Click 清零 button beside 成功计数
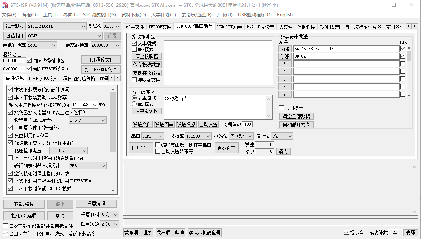 410,232
